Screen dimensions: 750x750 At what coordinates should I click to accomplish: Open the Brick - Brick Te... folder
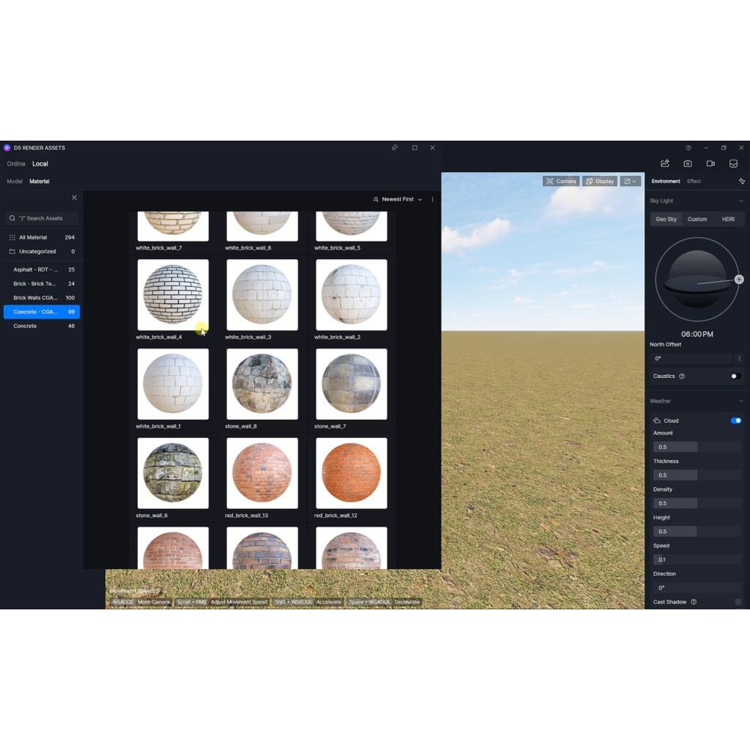[x=42, y=283]
